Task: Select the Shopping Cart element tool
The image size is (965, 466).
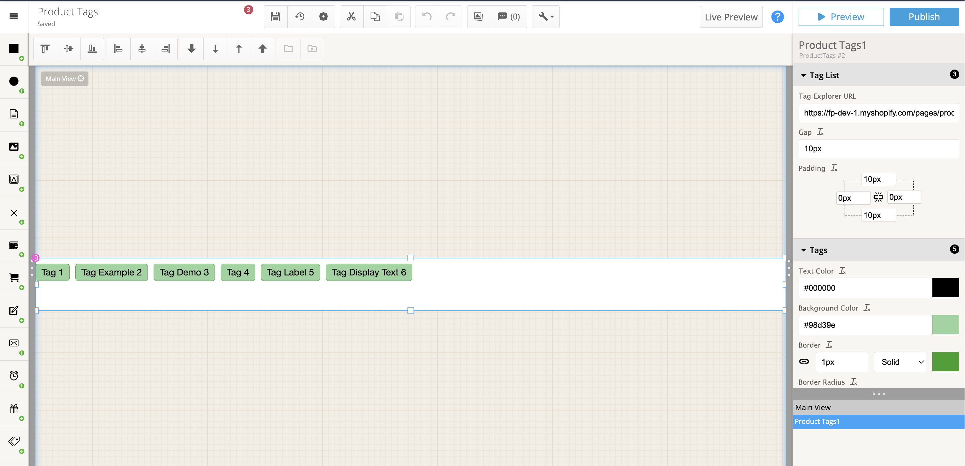Action: 14,277
